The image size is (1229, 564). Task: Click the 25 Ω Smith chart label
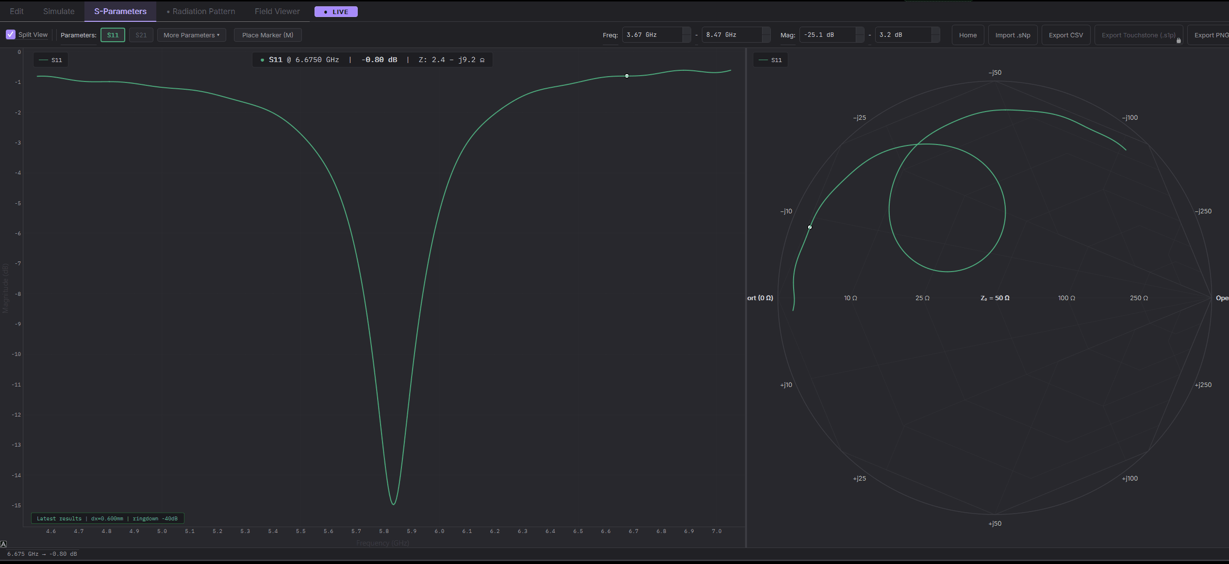pyautogui.click(x=922, y=298)
